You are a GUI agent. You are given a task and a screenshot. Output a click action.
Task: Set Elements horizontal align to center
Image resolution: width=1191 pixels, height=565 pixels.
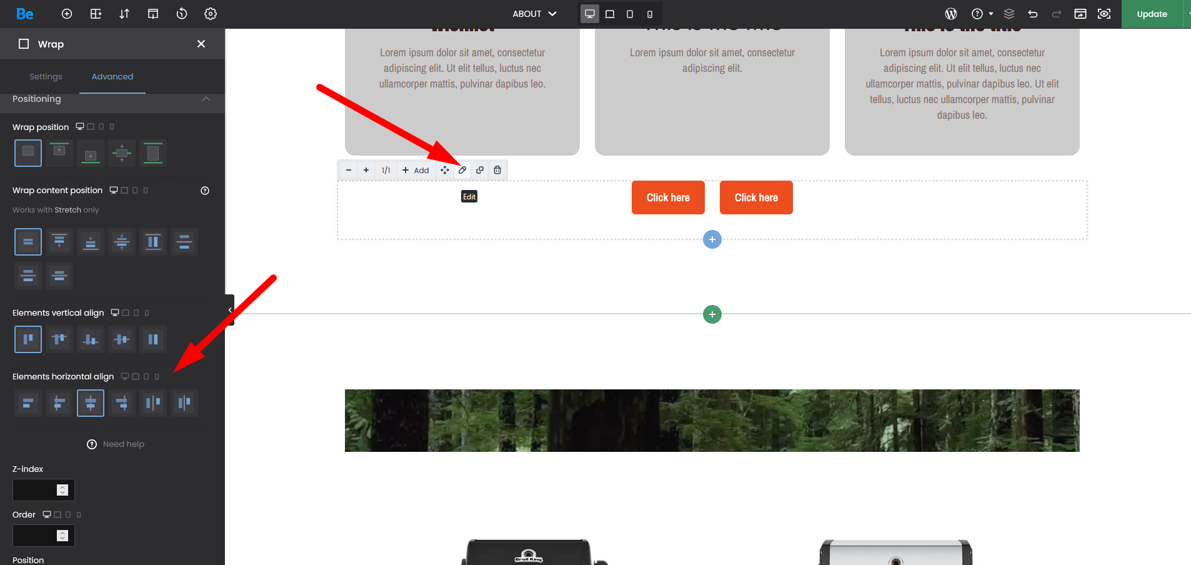pos(91,403)
